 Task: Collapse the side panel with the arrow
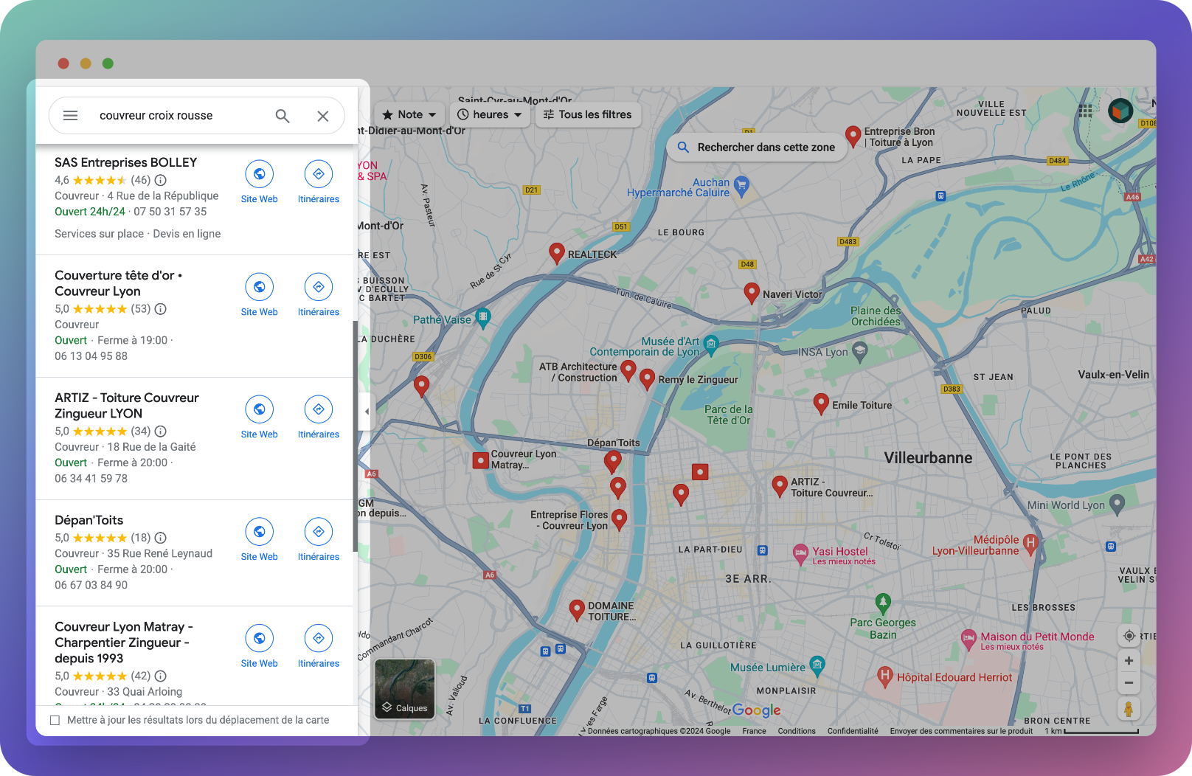tap(367, 412)
